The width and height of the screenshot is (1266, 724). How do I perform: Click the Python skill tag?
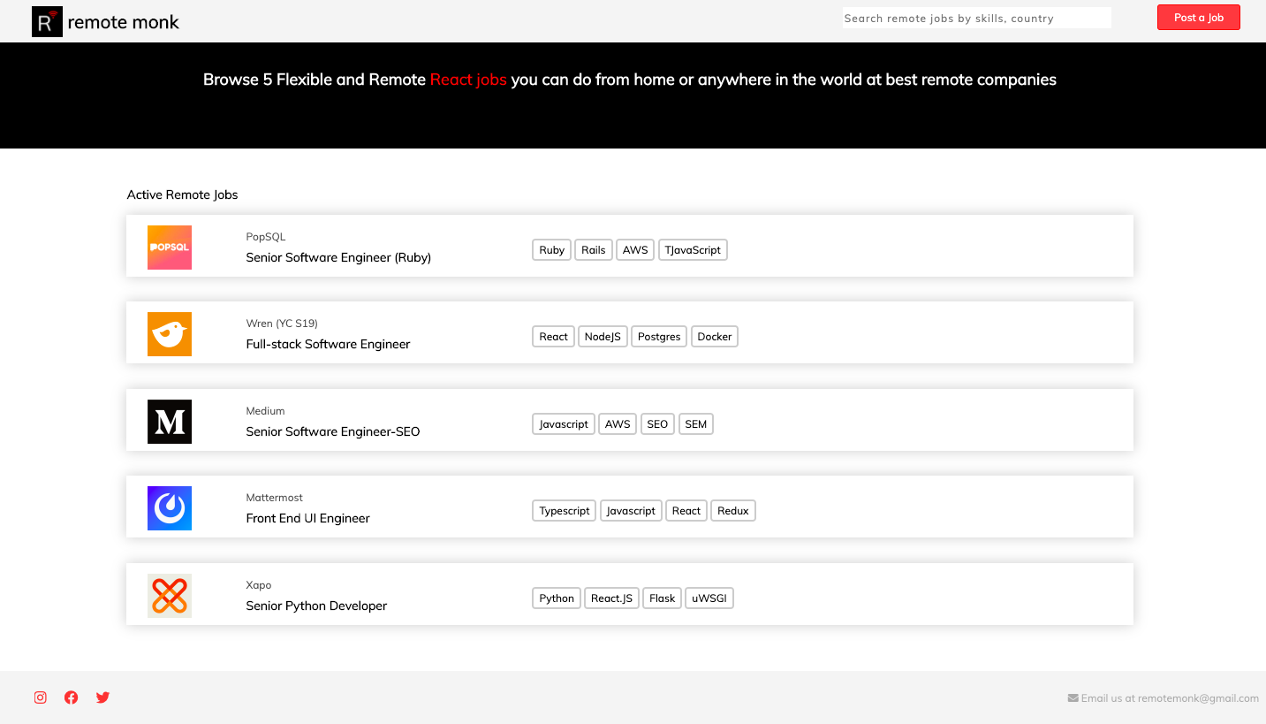557,598
